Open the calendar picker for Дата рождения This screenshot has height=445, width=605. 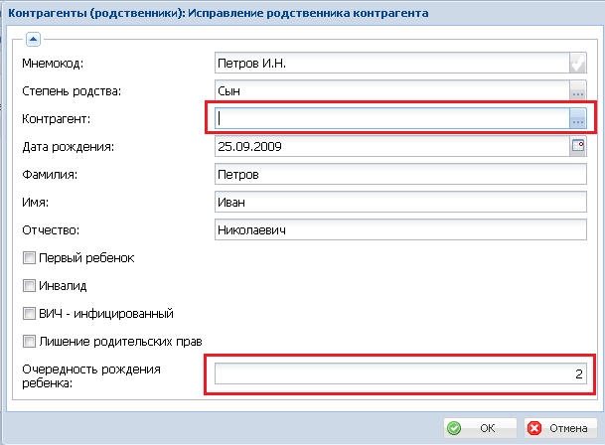pos(578,147)
